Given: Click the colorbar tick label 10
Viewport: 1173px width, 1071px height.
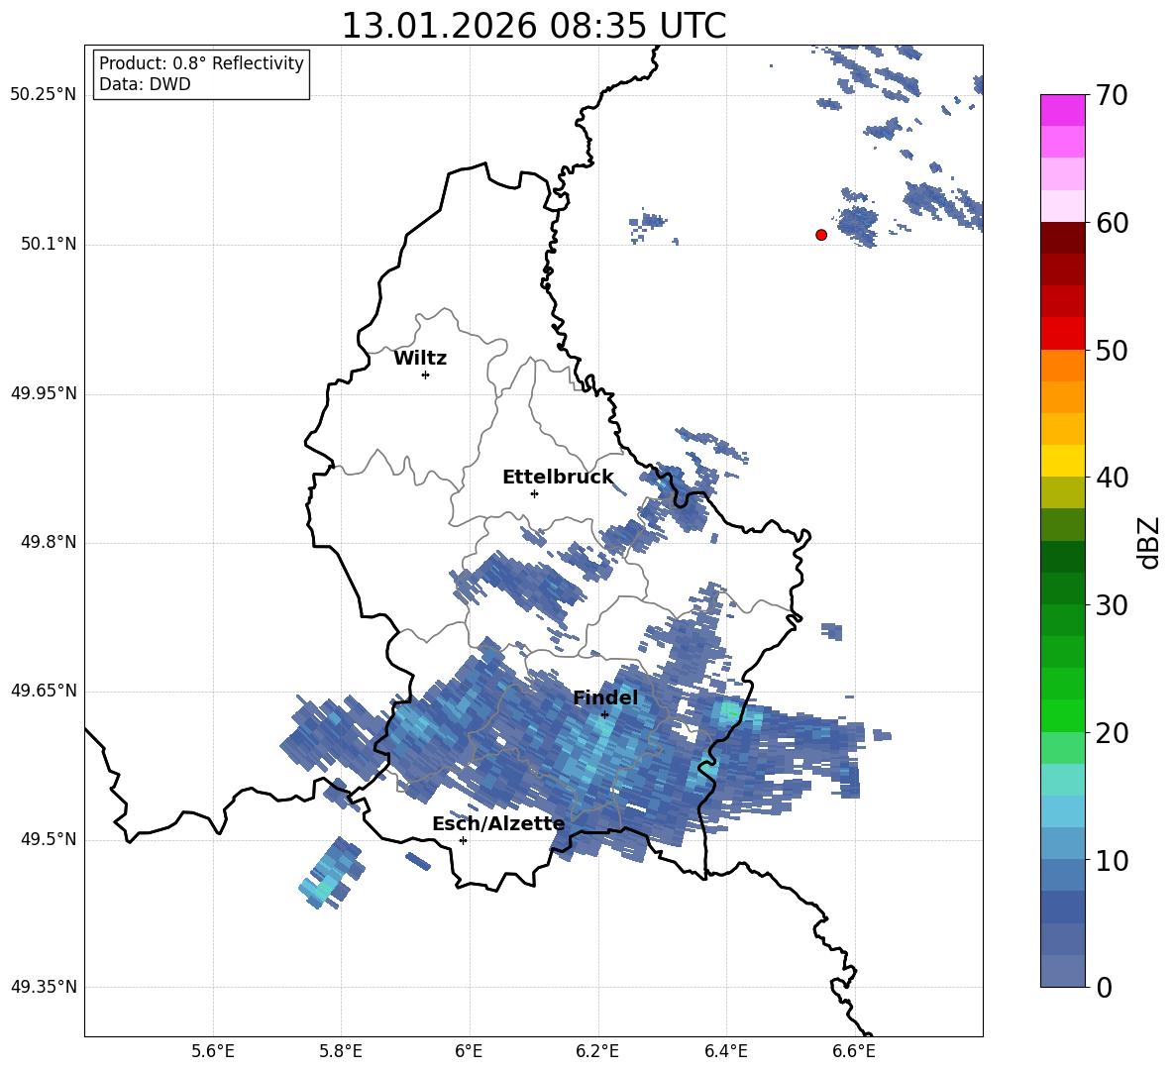Looking at the screenshot, I should click(x=1112, y=860).
